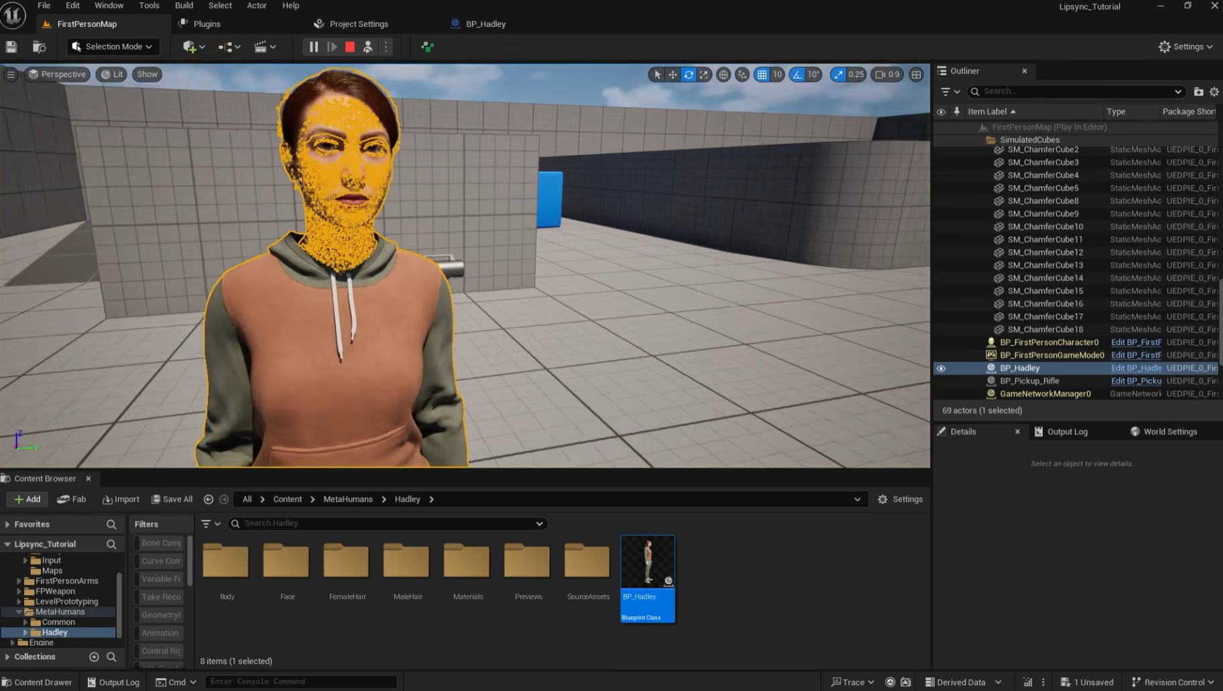Click the Save current level icon
This screenshot has width=1223, height=691.
click(11, 47)
